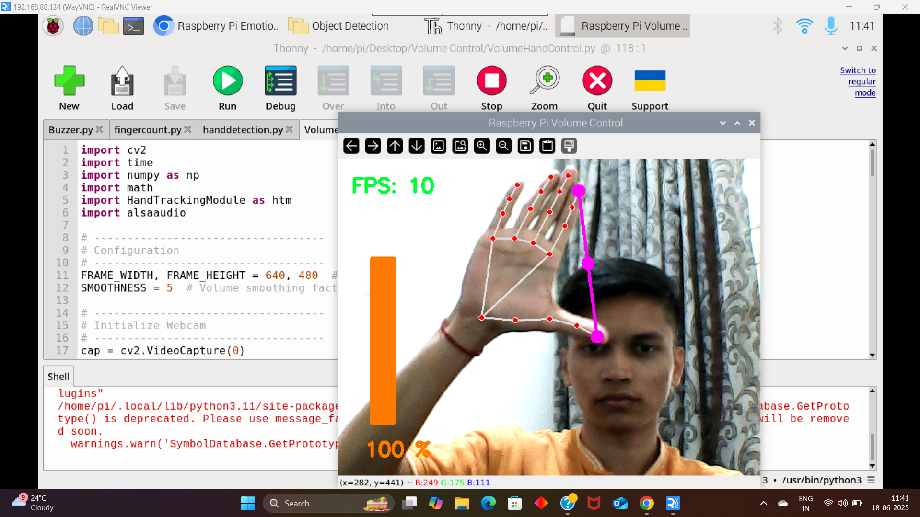Toggle Bluetooth from the top panel
This screenshot has height=517, width=920.
pos(777,26)
